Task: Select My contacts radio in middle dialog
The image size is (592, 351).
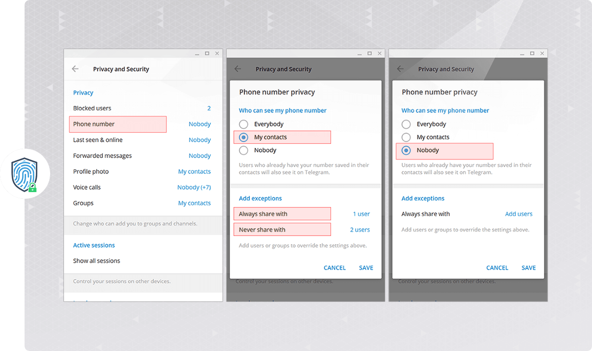Action: (244, 137)
